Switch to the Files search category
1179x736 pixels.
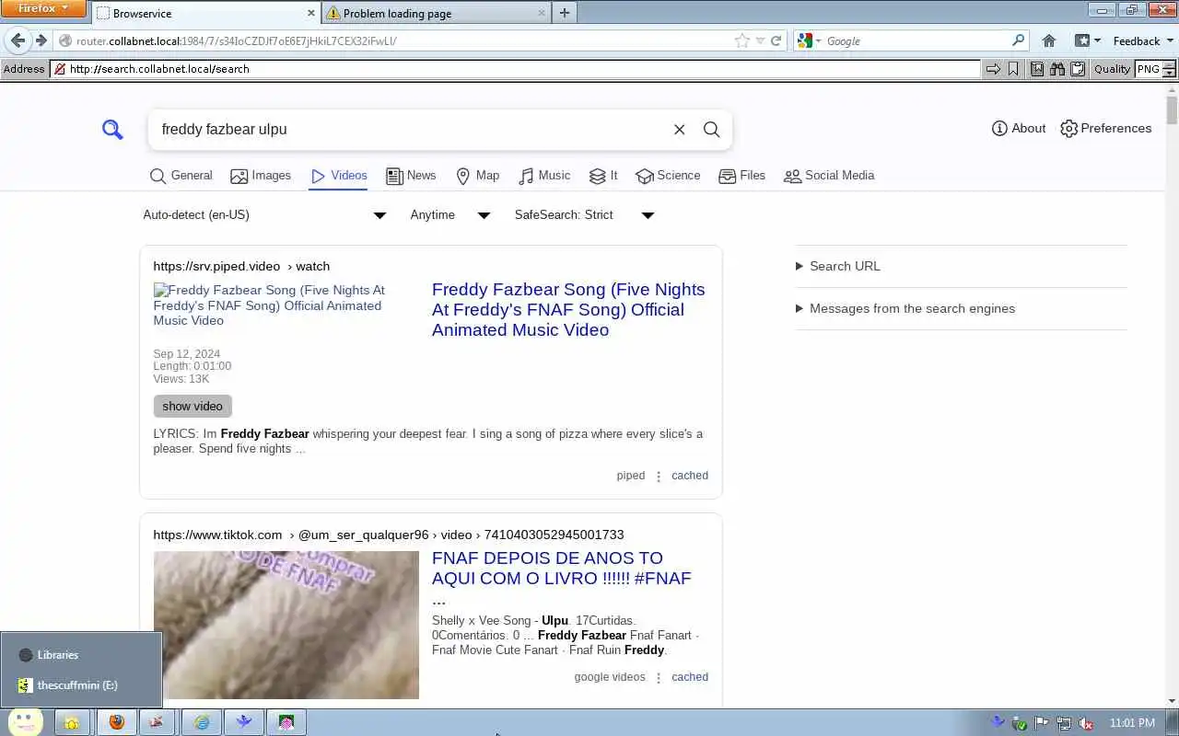click(741, 176)
